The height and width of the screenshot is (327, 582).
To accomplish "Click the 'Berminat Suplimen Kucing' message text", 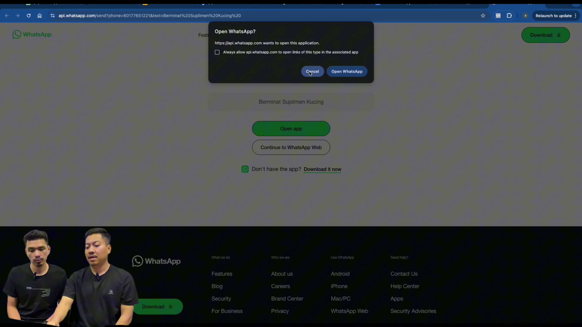I will click(291, 102).
